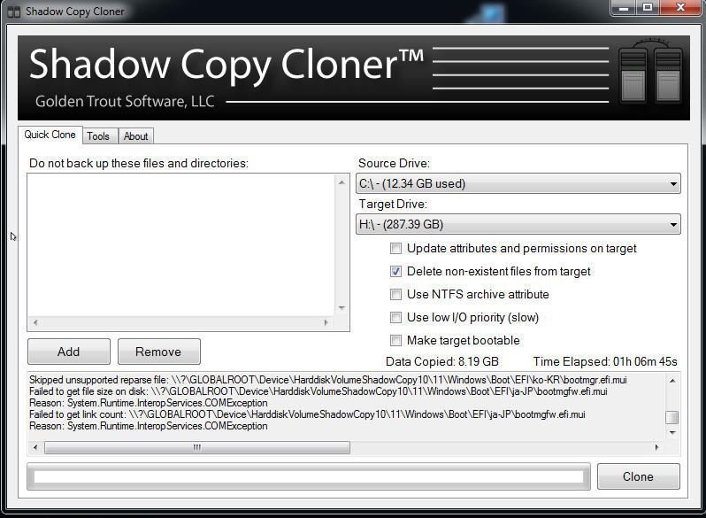Image resolution: width=706 pixels, height=518 pixels.
Task: Click log panel scroll left arrow
Action: coord(35,447)
